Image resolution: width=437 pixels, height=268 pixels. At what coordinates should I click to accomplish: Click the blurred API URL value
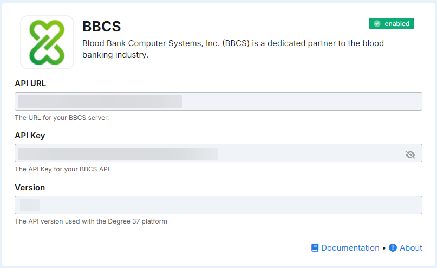coord(100,101)
